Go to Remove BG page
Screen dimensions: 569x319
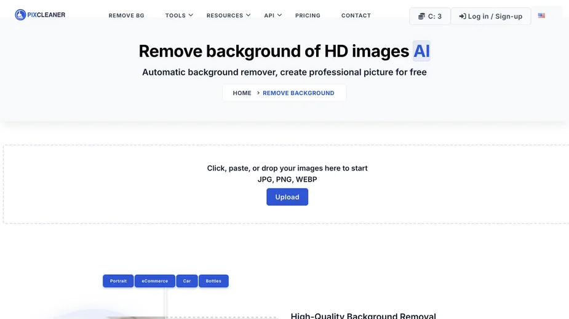pos(126,15)
